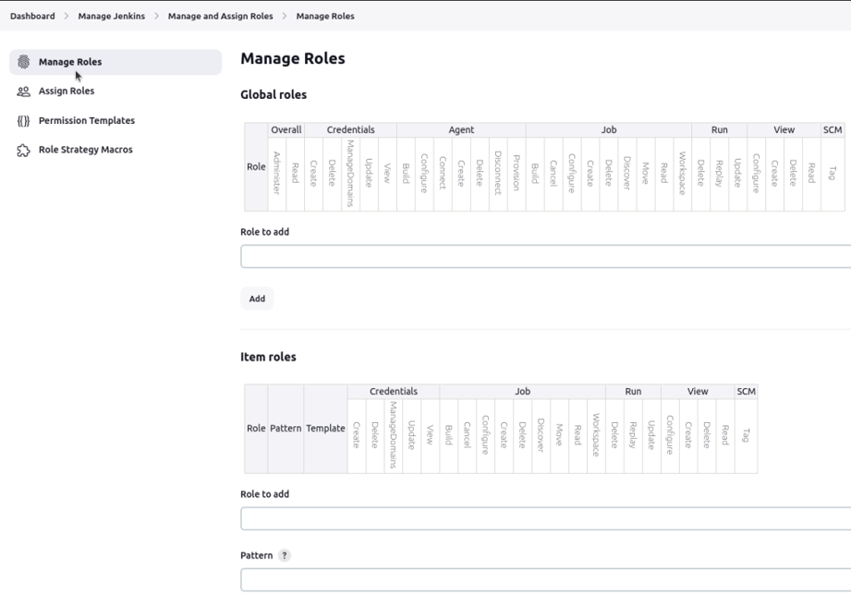The height and width of the screenshot is (595, 851).
Task: Click the Item roles section heading
Action: [268, 357]
